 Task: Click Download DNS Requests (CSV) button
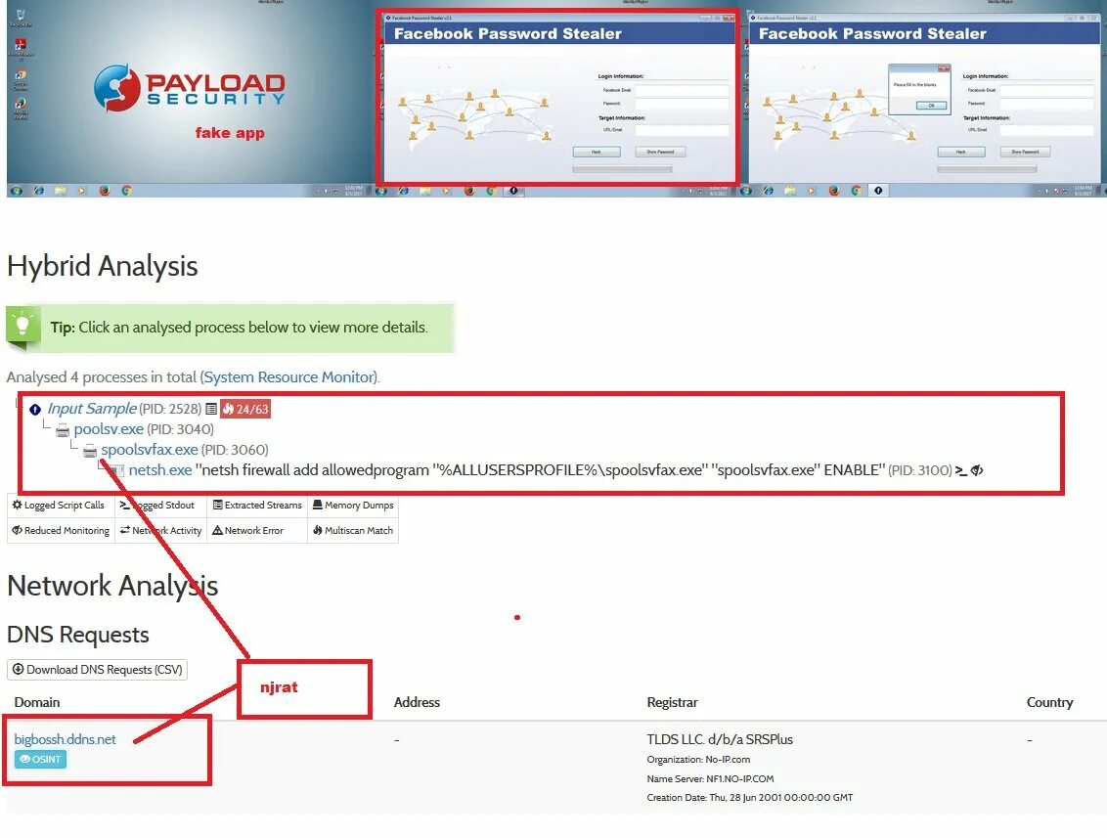point(98,669)
